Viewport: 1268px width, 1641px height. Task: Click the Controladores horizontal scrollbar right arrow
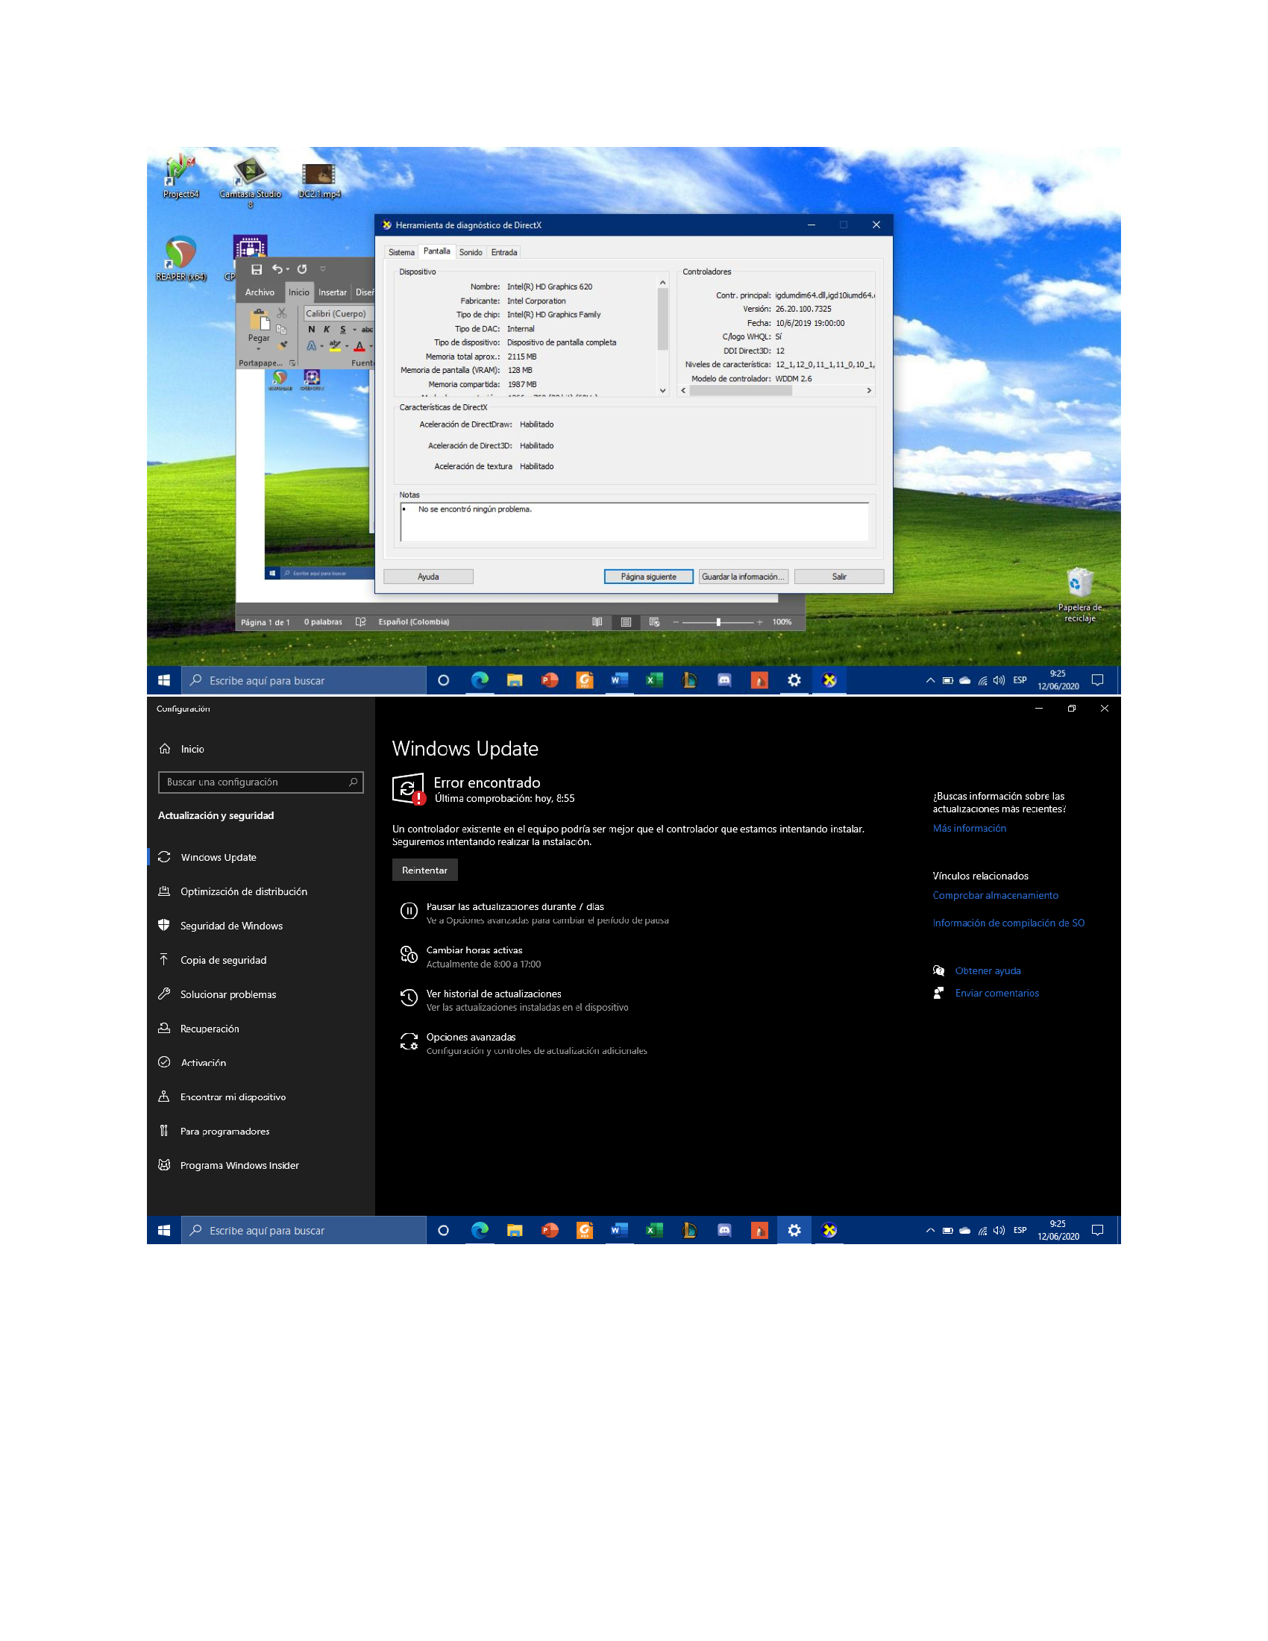tap(869, 390)
